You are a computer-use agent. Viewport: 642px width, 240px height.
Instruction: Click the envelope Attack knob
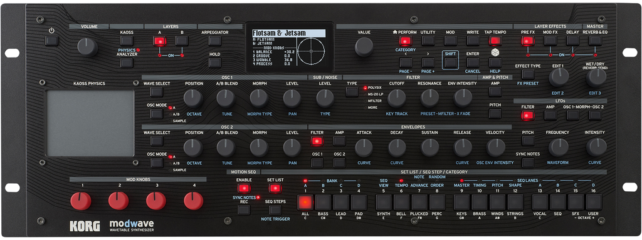click(x=364, y=147)
